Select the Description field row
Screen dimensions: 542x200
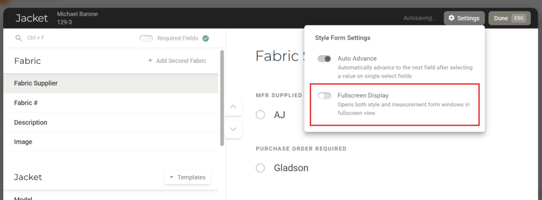pyautogui.click(x=111, y=122)
